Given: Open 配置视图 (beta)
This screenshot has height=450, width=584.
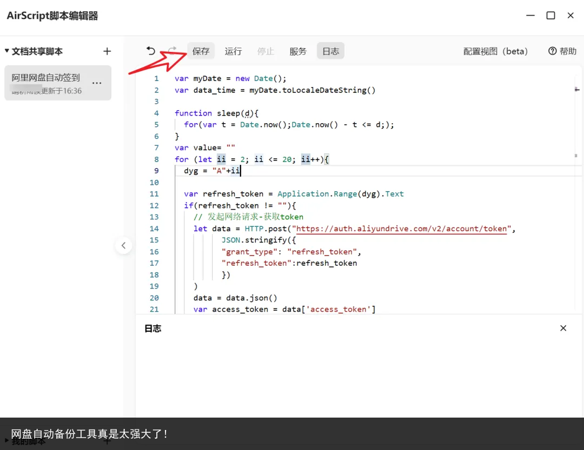Looking at the screenshot, I should tap(495, 51).
